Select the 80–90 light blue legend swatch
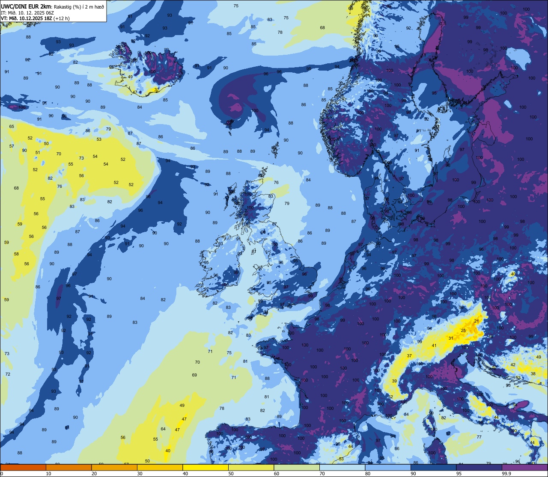Image resolution: width=548 pixels, height=477 pixels. [x=388, y=468]
